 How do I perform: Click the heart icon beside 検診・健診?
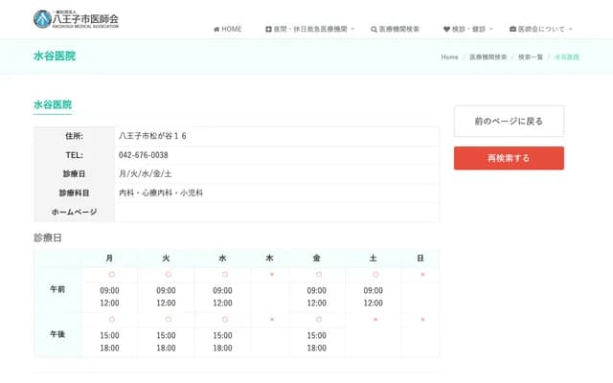click(x=447, y=30)
